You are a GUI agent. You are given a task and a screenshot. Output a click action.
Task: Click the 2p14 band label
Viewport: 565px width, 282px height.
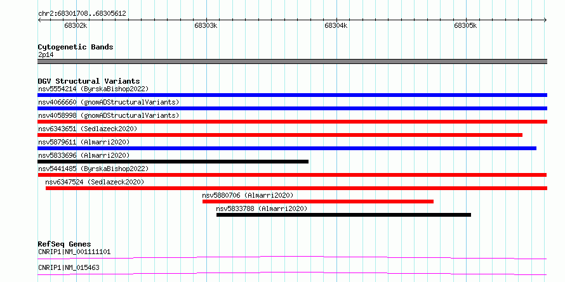click(46, 55)
